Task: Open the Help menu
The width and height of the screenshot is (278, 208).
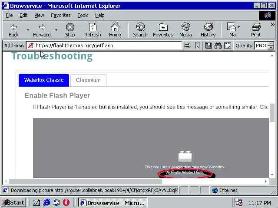Action: [99, 16]
